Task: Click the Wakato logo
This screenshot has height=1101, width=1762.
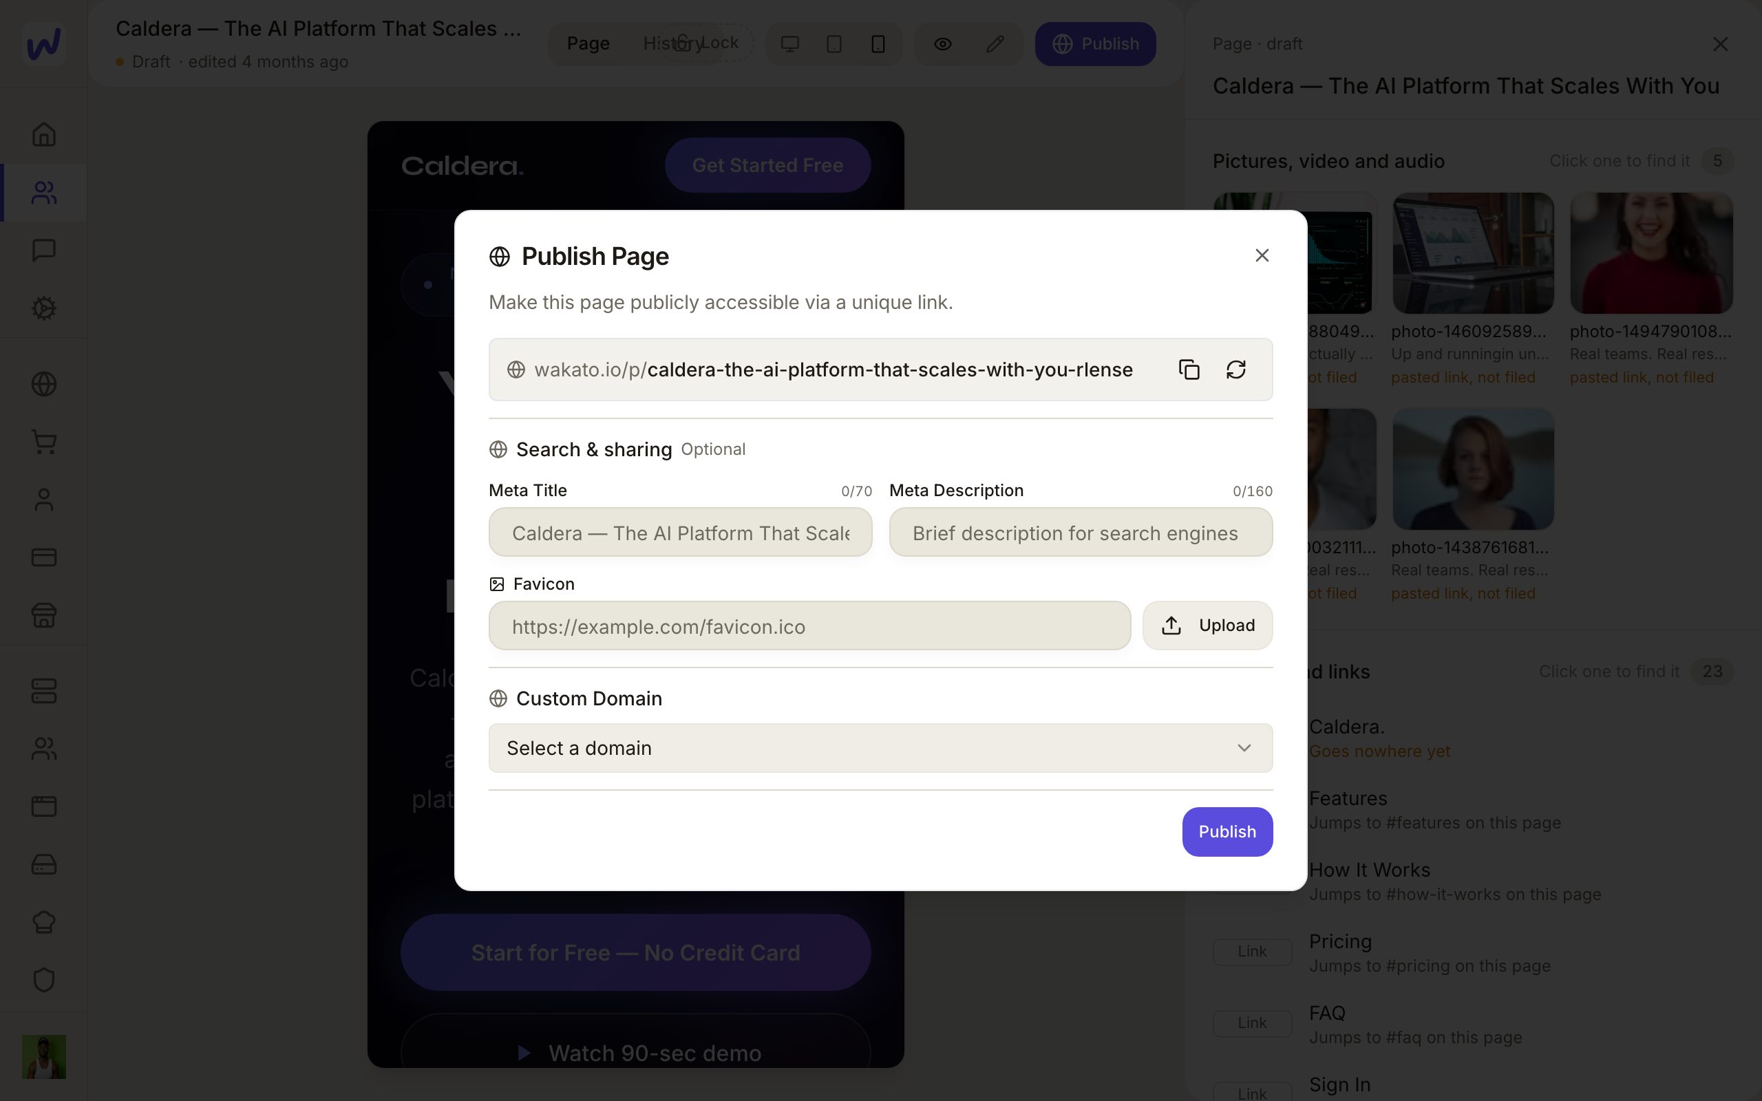Action: point(43,43)
